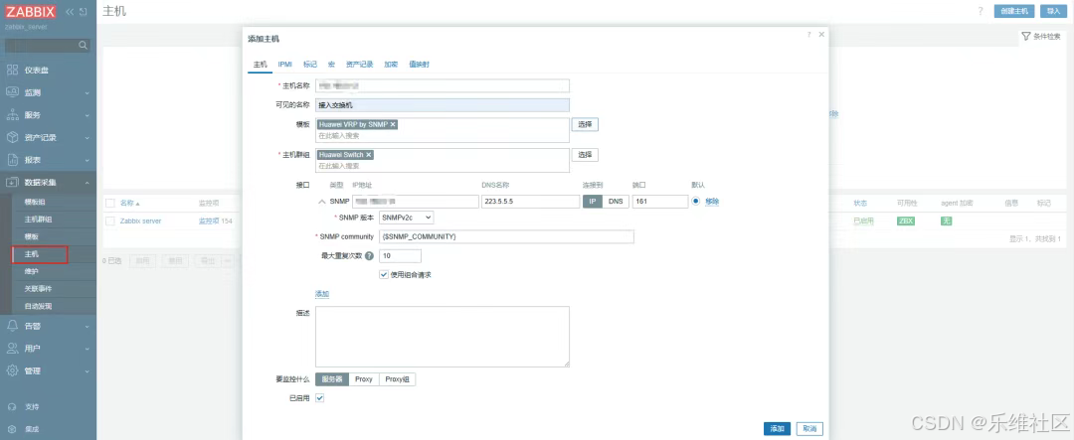Choose 服务器 for 要监控什么
The width and height of the screenshot is (1074, 440).
point(332,379)
